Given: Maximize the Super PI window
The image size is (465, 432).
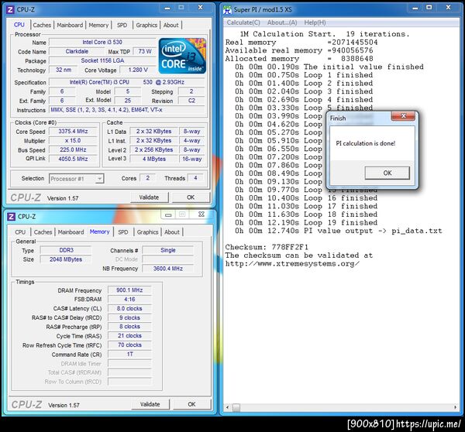Looking at the screenshot, I should (x=429, y=8).
